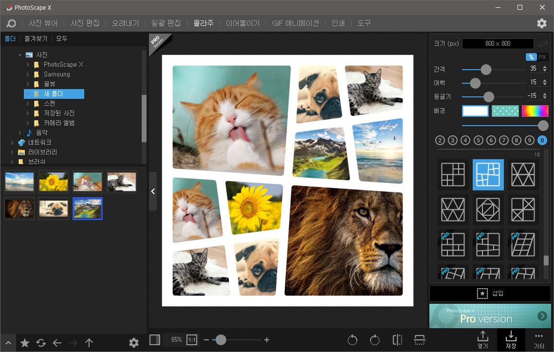Expand the 카메라 앨범 folder
The image size is (554, 352).
click(x=28, y=123)
